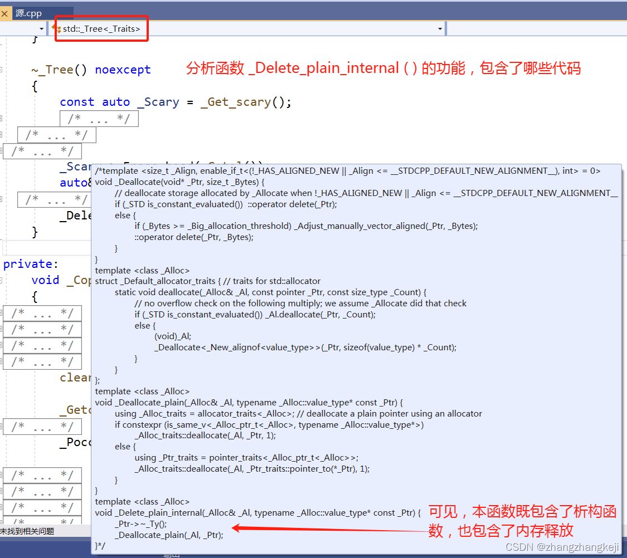This screenshot has width=627, height=558.
Task: Click tooltip line using _Ptr_traits = pointer_traits
Action: [x=246, y=458]
